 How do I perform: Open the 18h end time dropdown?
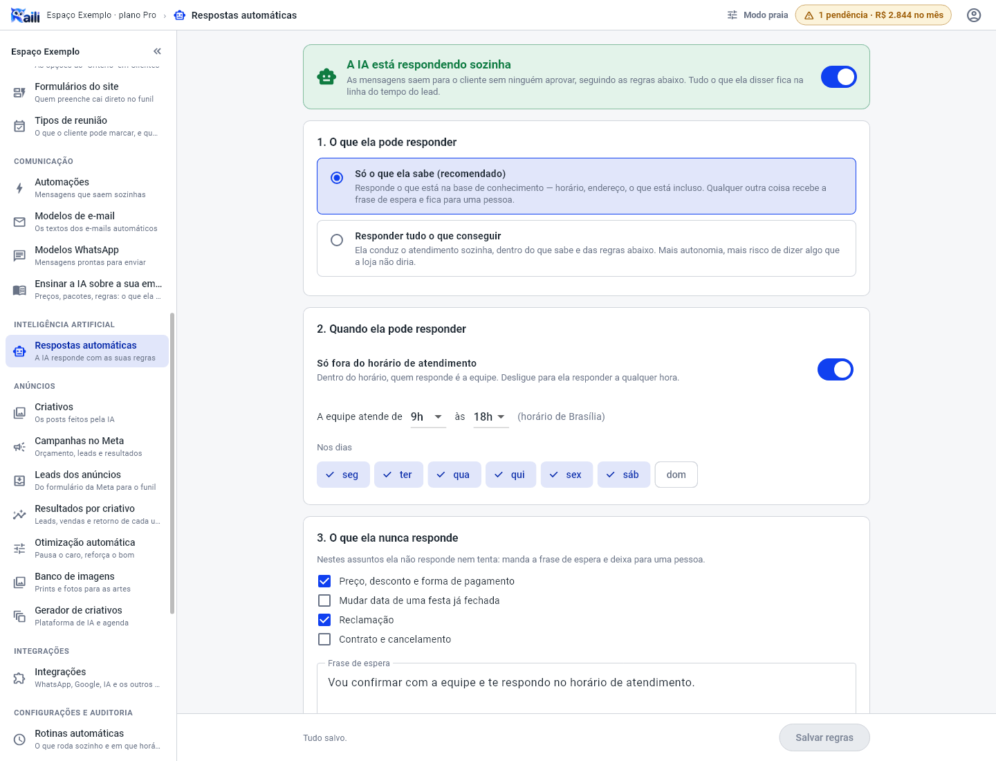tap(491, 416)
